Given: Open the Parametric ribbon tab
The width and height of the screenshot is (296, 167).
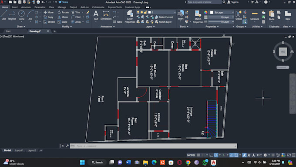Looking at the screenshot, I should coord(40,7).
